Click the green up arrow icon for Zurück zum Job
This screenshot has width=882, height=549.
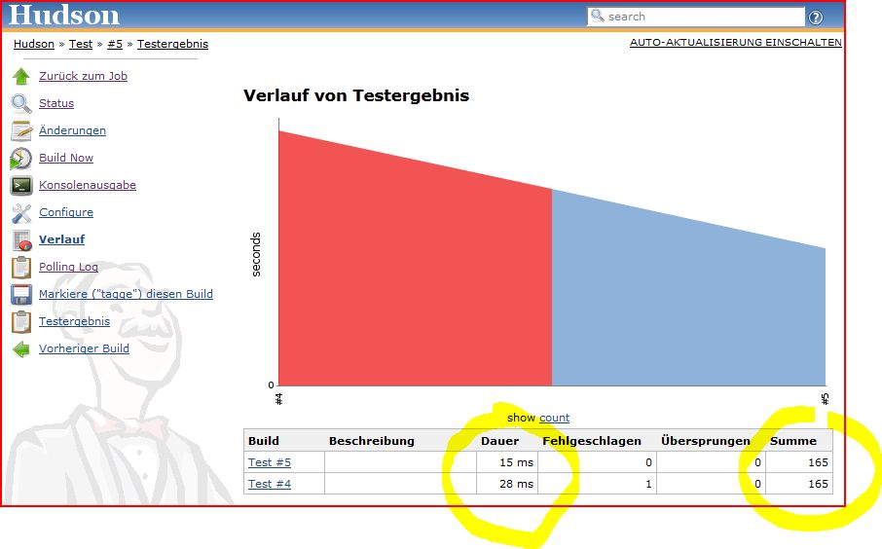point(21,76)
